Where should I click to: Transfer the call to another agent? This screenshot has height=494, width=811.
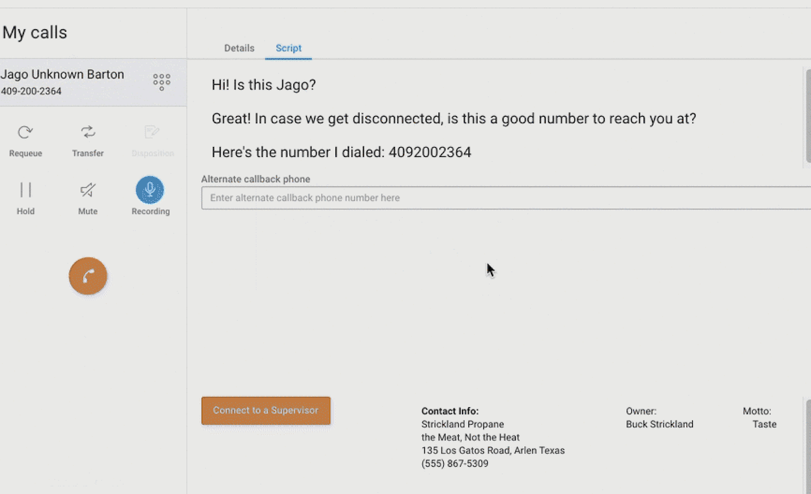tap(88, 141)
